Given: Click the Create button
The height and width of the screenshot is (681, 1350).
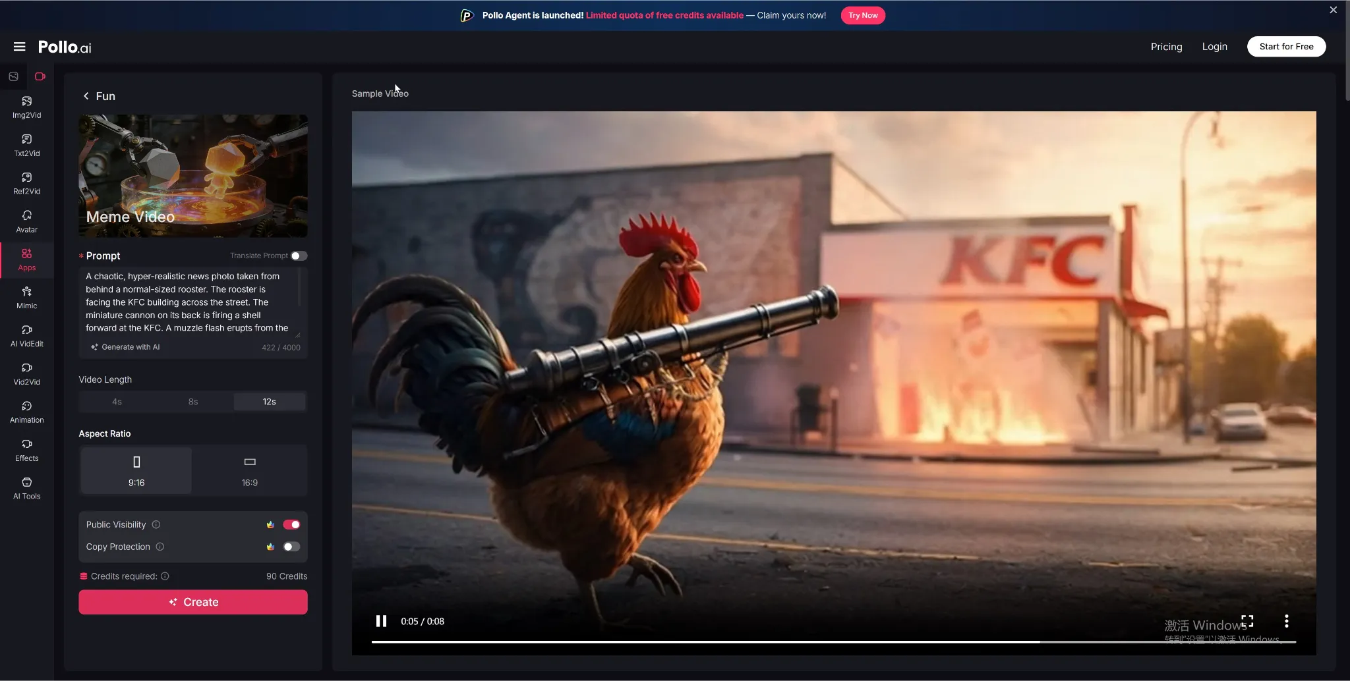Looking at the screenshot, I should (x=193, y=602).
